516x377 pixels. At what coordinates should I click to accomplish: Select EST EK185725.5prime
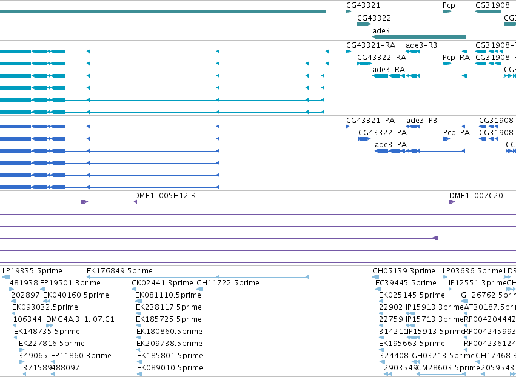click(169, 320)
